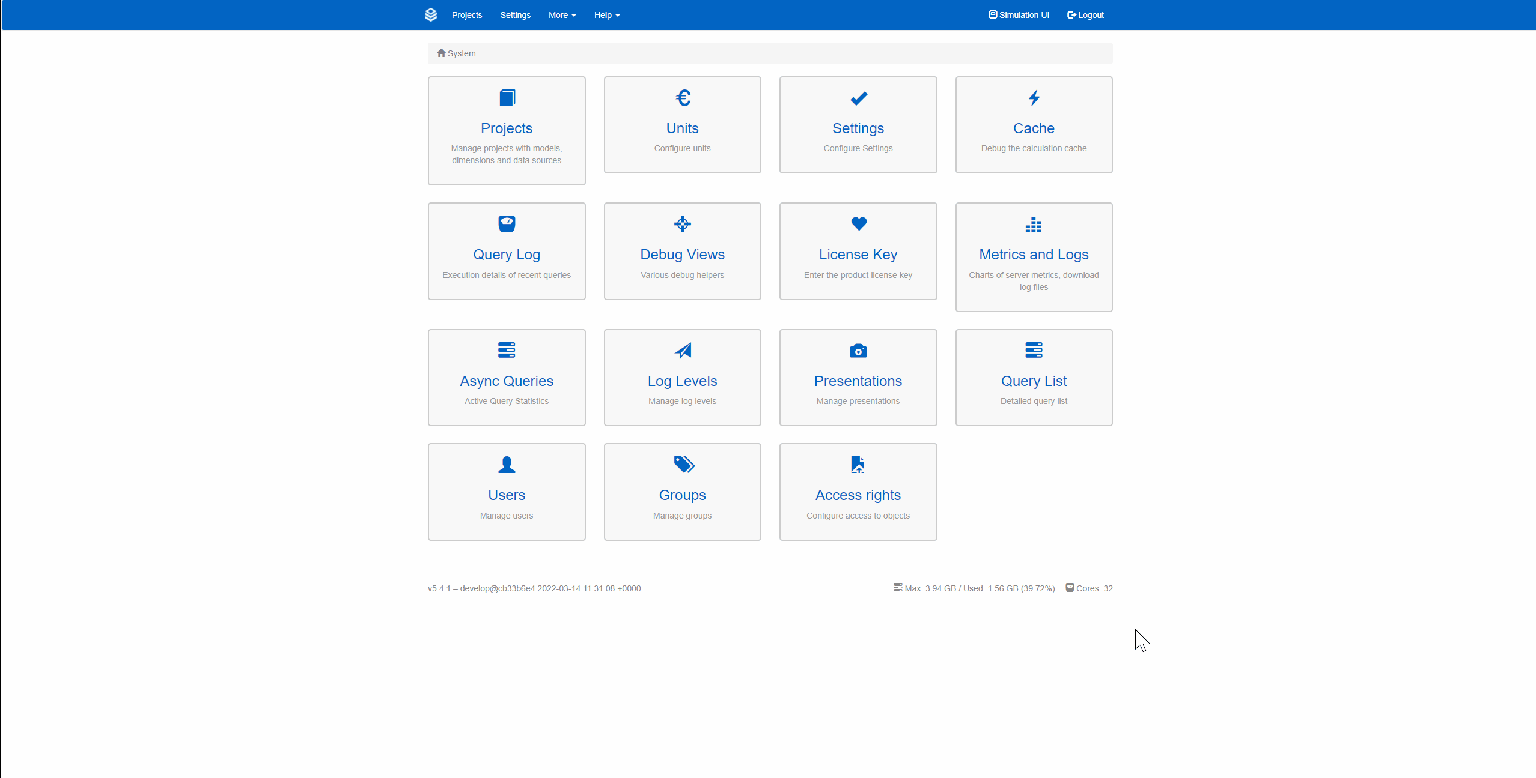Select the checkmark icon on Settings tile
Viewport: 1536px width, 778px height.
click(x=858, y=98)
